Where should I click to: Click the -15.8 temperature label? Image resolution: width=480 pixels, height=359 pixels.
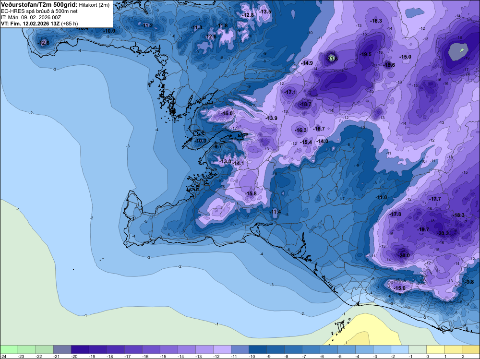(x=251, y=193)
